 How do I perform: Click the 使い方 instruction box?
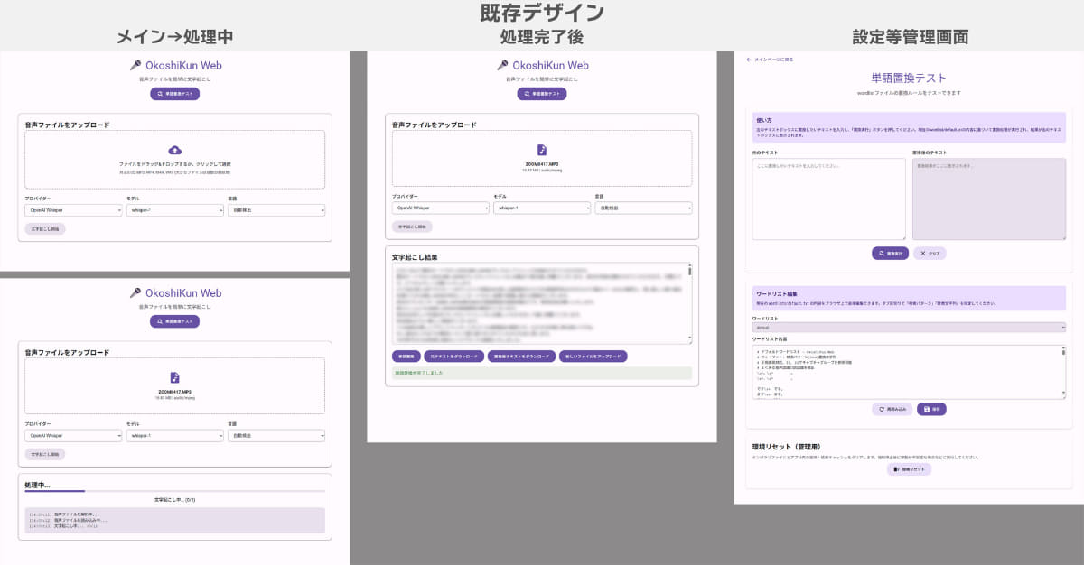(909, 127)
